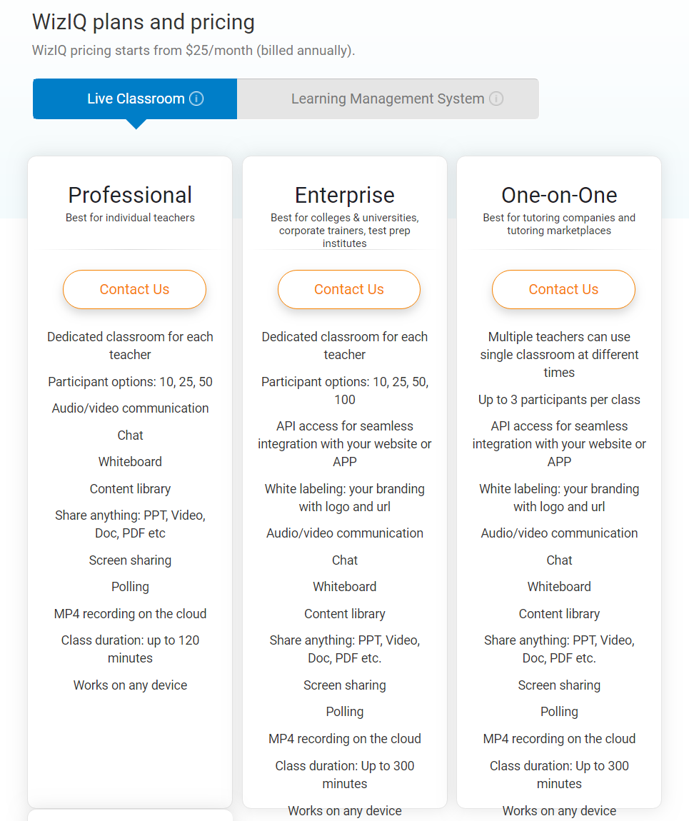Switch to the Learning Management System tab
This screenshot has height=821, width=689.
click(387, 99)
